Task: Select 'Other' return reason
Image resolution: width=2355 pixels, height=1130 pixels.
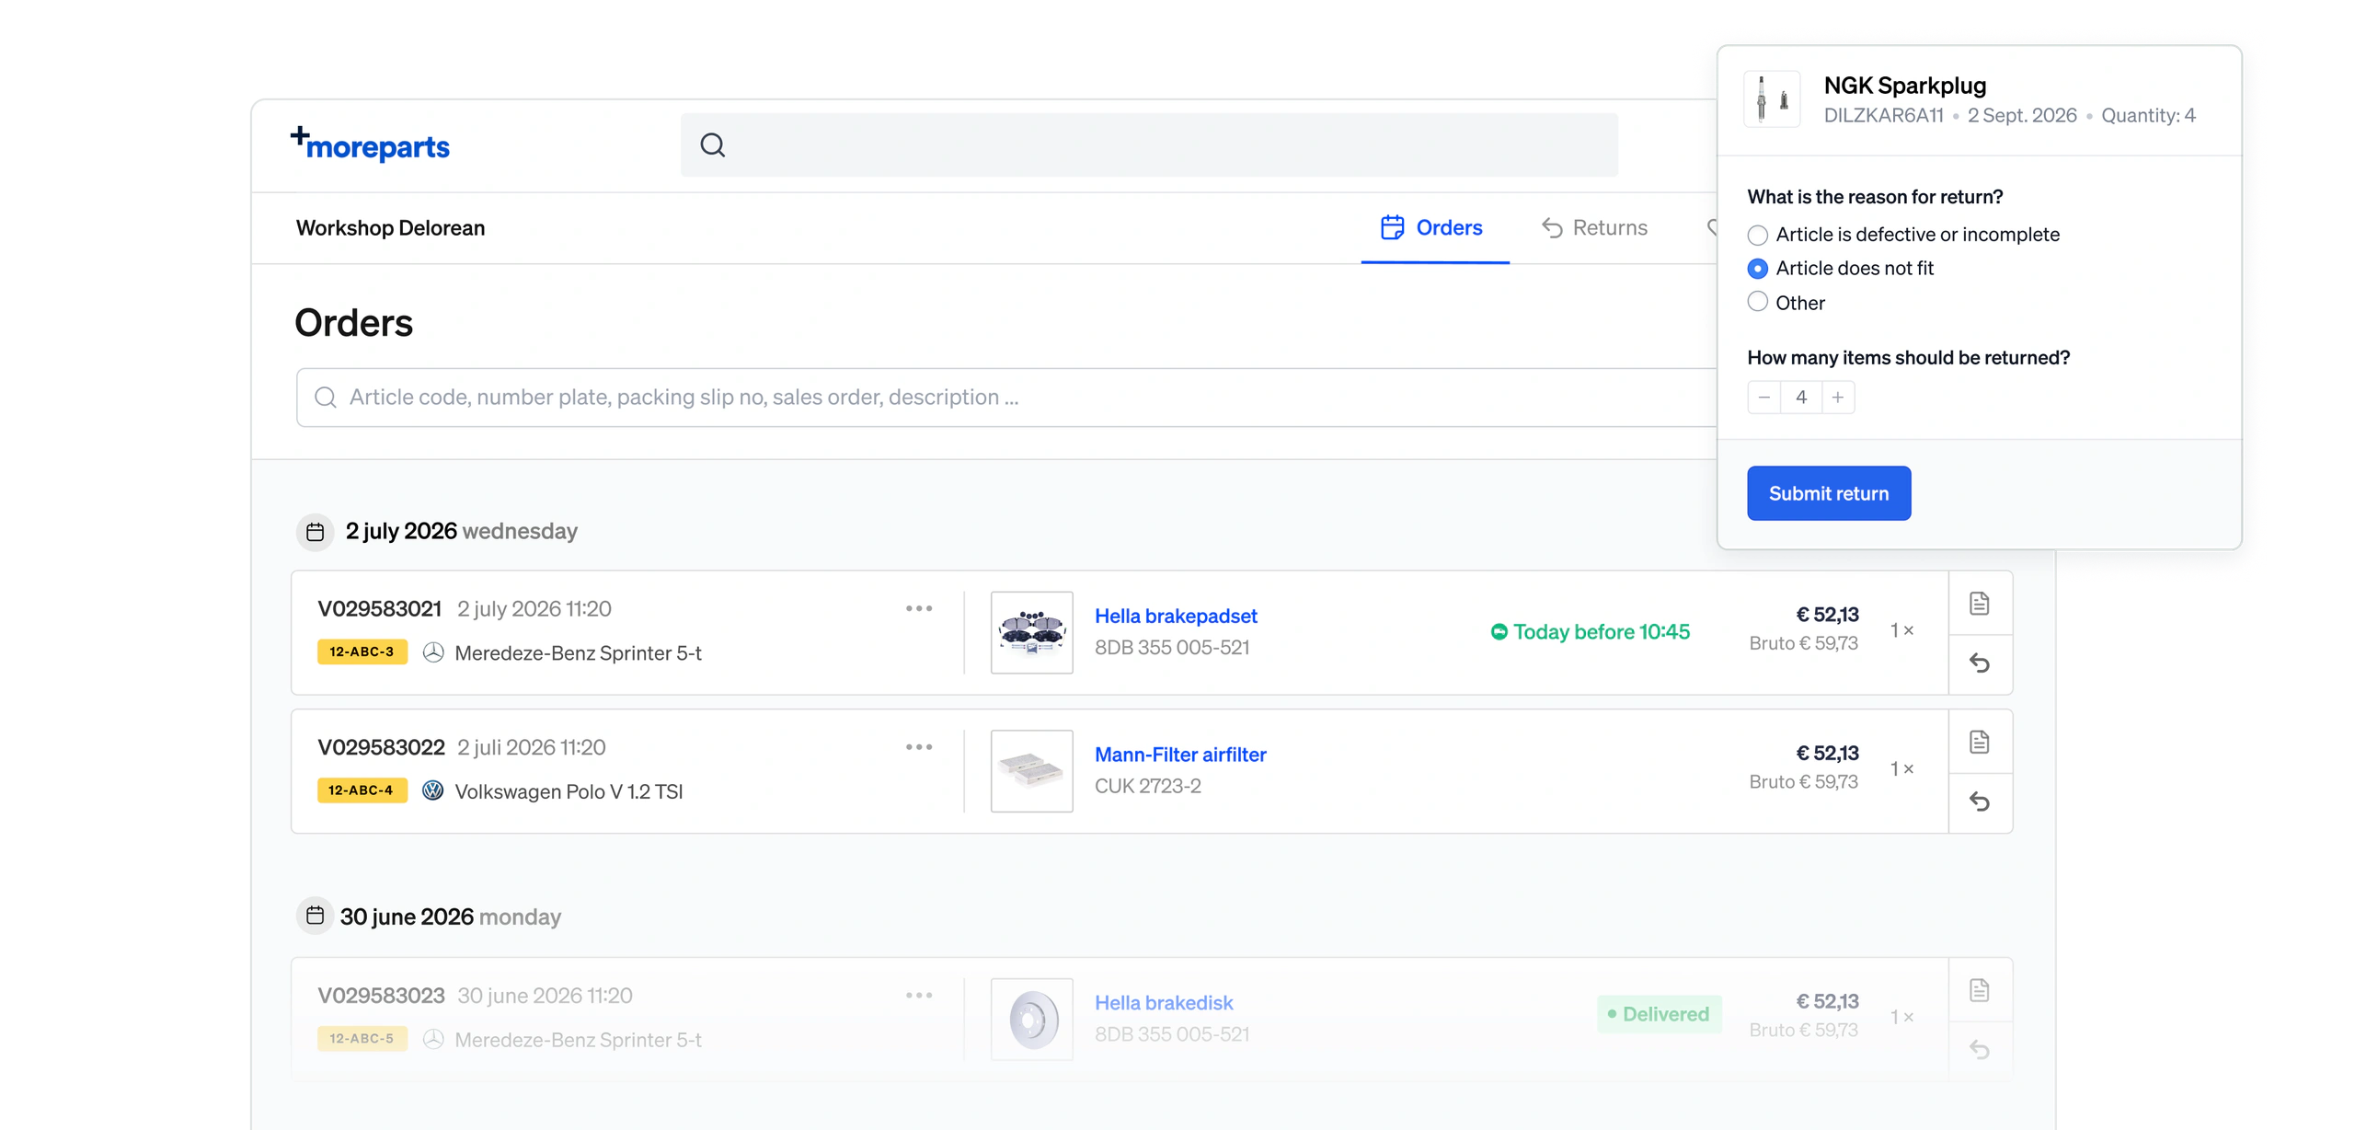Action: (x=1757, y=302)
